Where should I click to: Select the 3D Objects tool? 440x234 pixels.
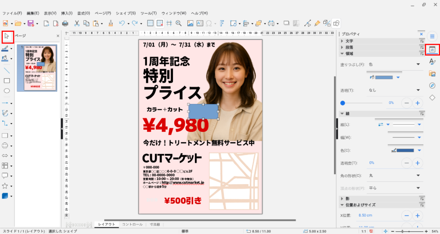pos(5,196)
